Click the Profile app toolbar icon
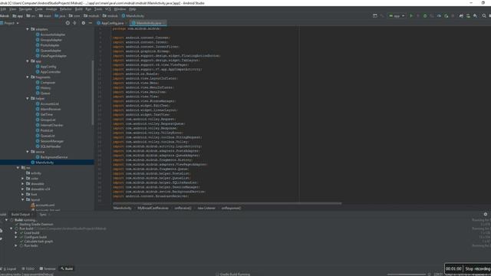 tap(439, 15)
